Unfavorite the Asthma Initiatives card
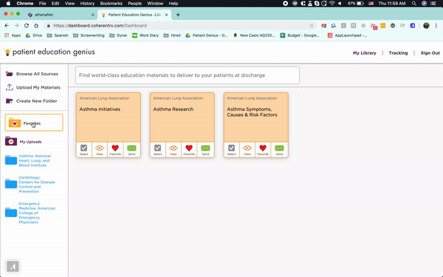Viewport: 443px width, 277px height. tap(115, 150)
